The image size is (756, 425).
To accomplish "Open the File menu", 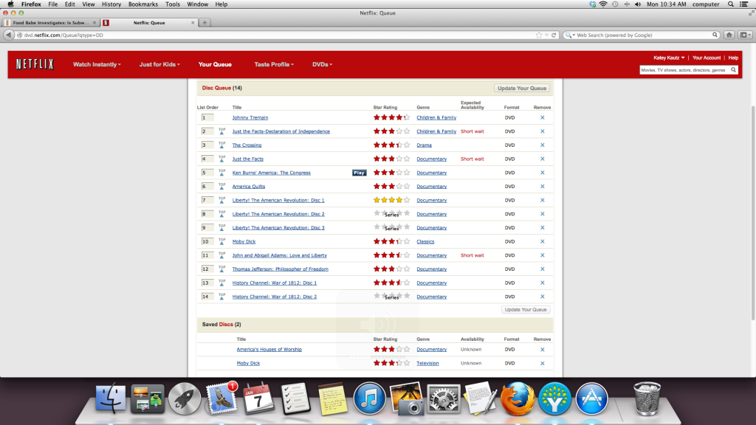I will click(x=52, y=4).
